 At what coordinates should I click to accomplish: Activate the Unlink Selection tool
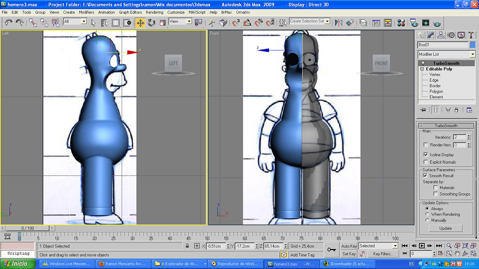[x=44, y=23]
